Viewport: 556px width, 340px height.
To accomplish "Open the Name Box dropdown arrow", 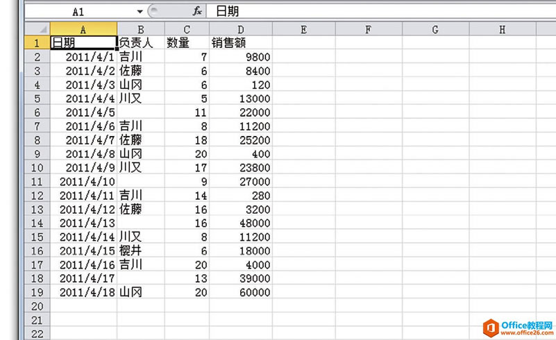I will click(x=140, y=12).
